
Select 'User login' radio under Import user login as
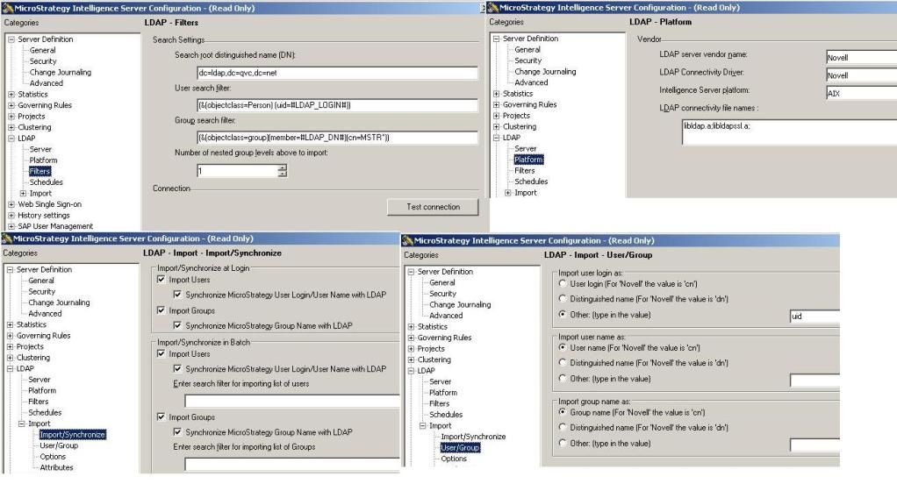point(563,283)
